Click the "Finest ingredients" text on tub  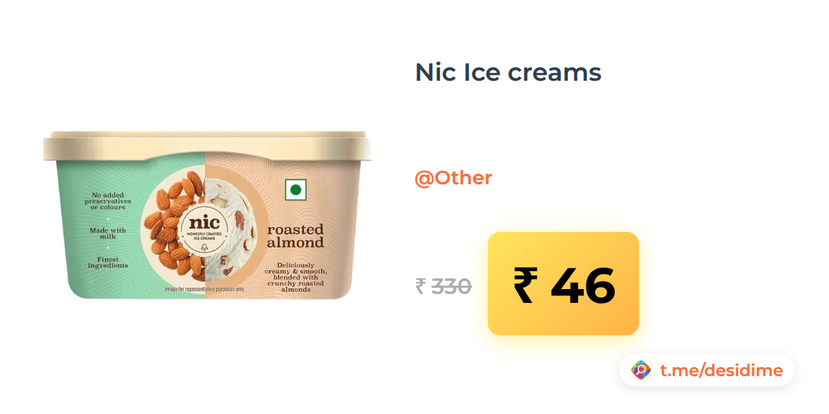(108, 262)
